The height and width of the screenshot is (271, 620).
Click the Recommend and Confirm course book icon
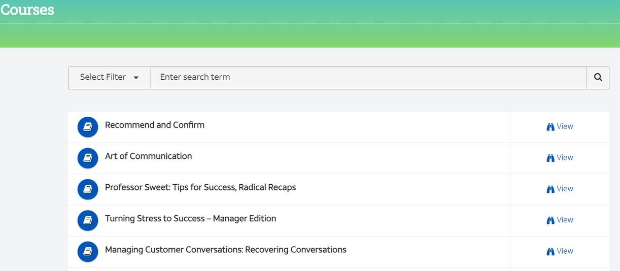(88, 127)
